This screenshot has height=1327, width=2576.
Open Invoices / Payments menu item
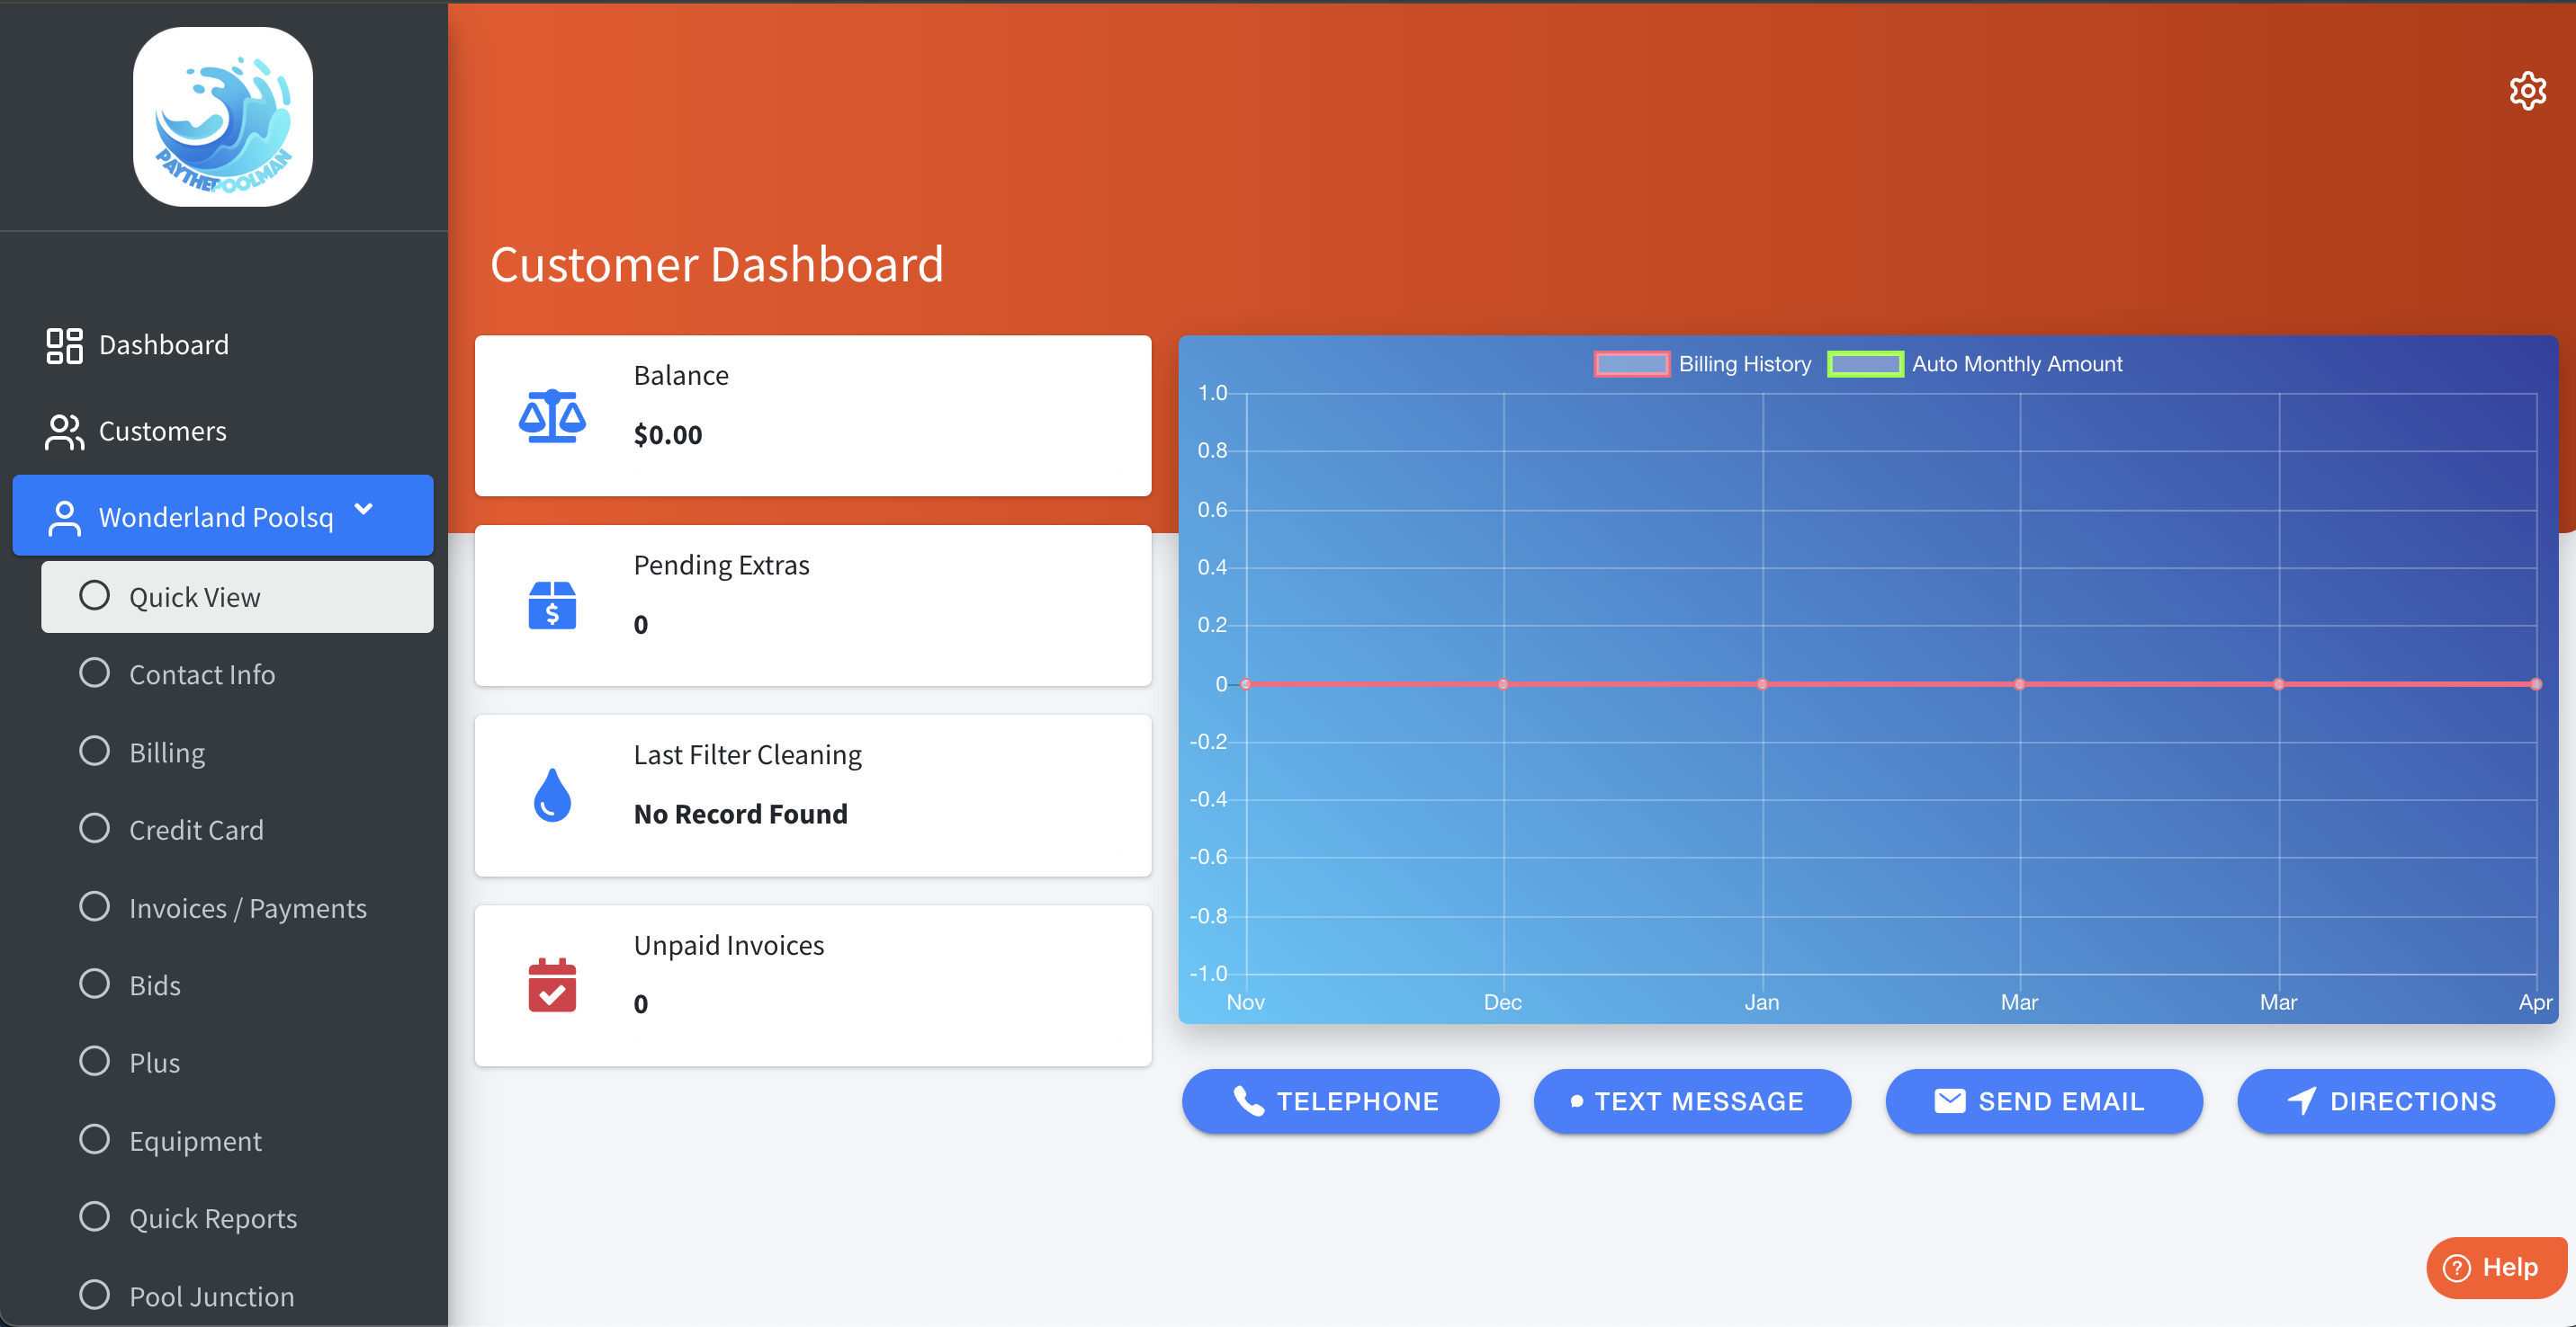coord(247,907)
